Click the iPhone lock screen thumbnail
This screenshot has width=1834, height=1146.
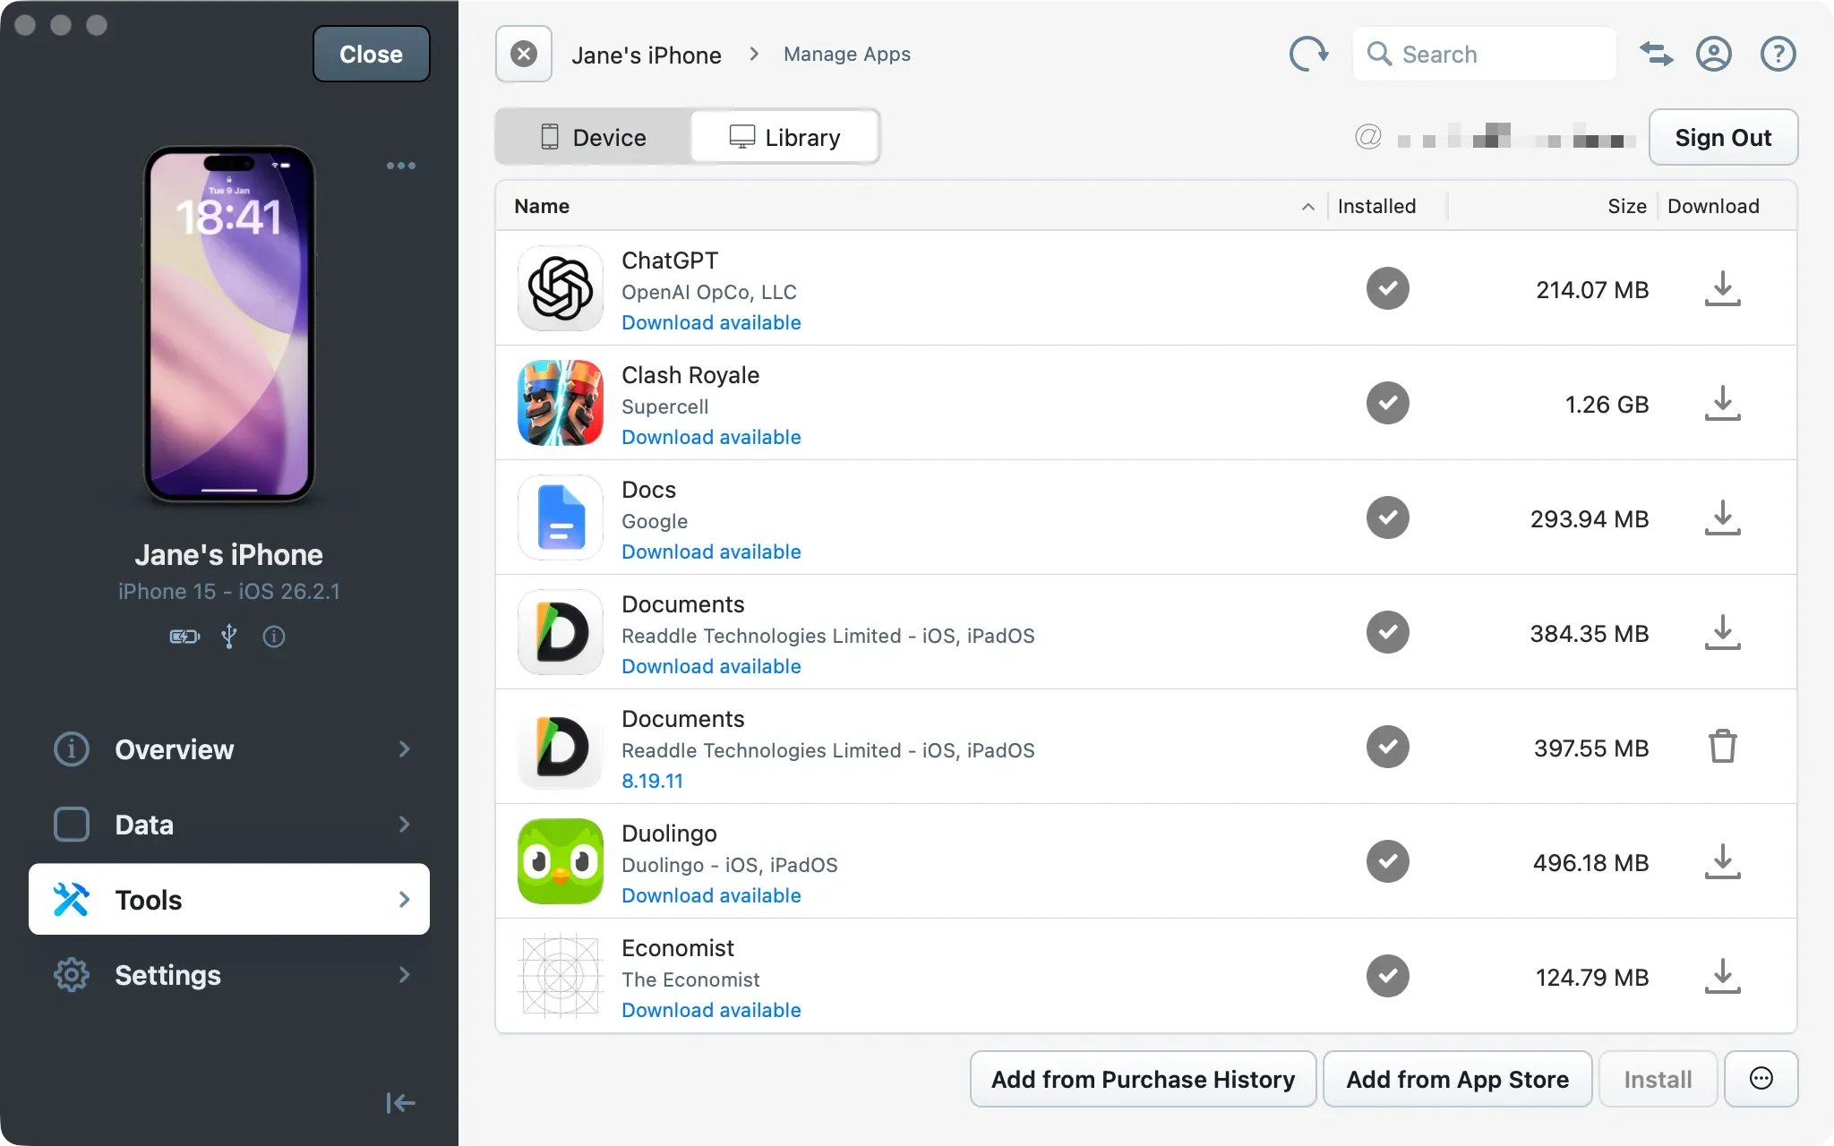coord(229,324)
